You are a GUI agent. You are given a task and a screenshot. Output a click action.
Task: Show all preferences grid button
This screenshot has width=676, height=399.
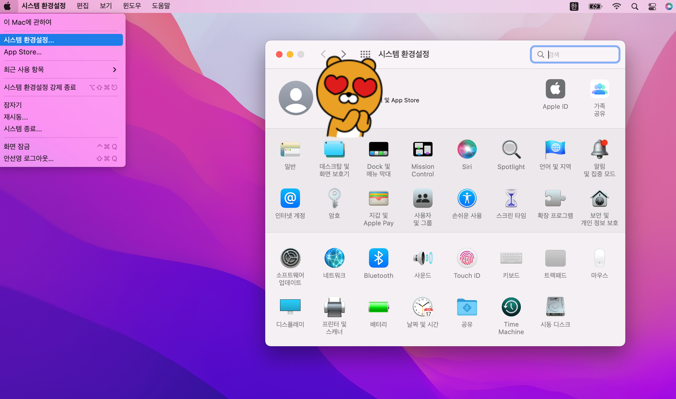point(365,54)
